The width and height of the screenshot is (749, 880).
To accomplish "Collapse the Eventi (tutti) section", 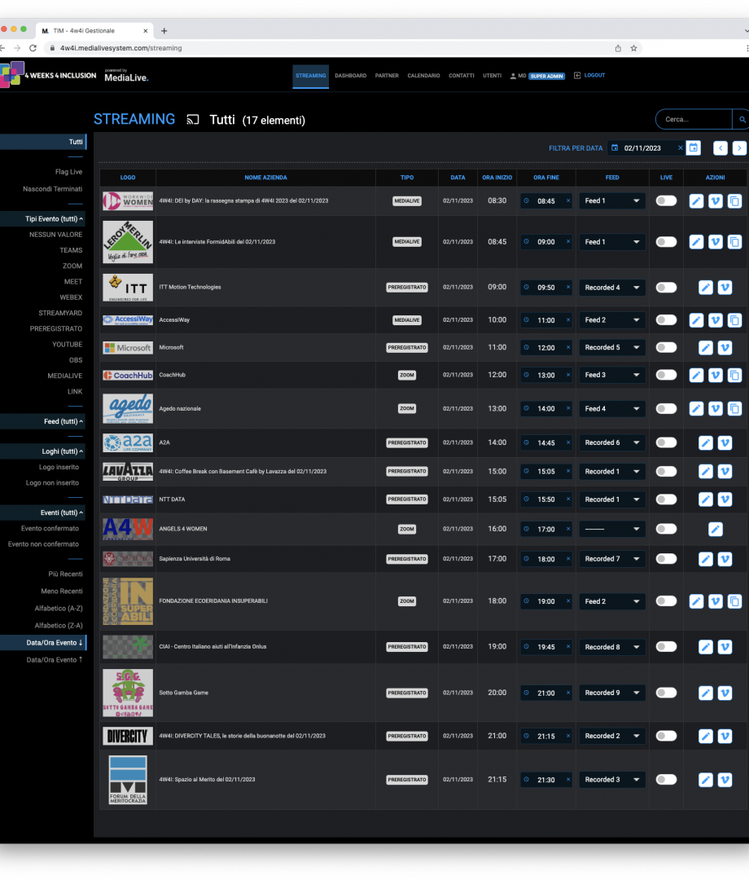I will 62,513.
